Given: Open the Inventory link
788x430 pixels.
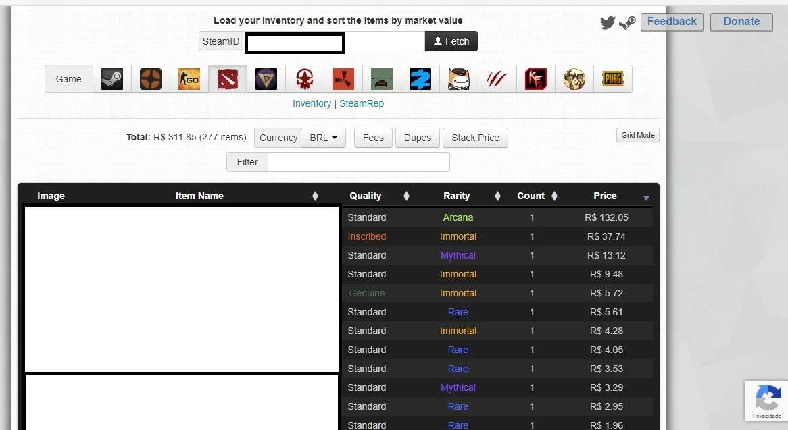Looking at the screenshot, I should click(312, 103).
